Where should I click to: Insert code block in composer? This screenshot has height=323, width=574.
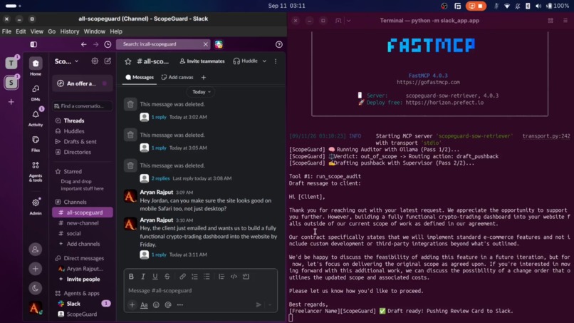pos(246,277)
